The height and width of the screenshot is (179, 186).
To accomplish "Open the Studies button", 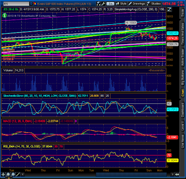I will pyautogui.click(x=154, y=4).
